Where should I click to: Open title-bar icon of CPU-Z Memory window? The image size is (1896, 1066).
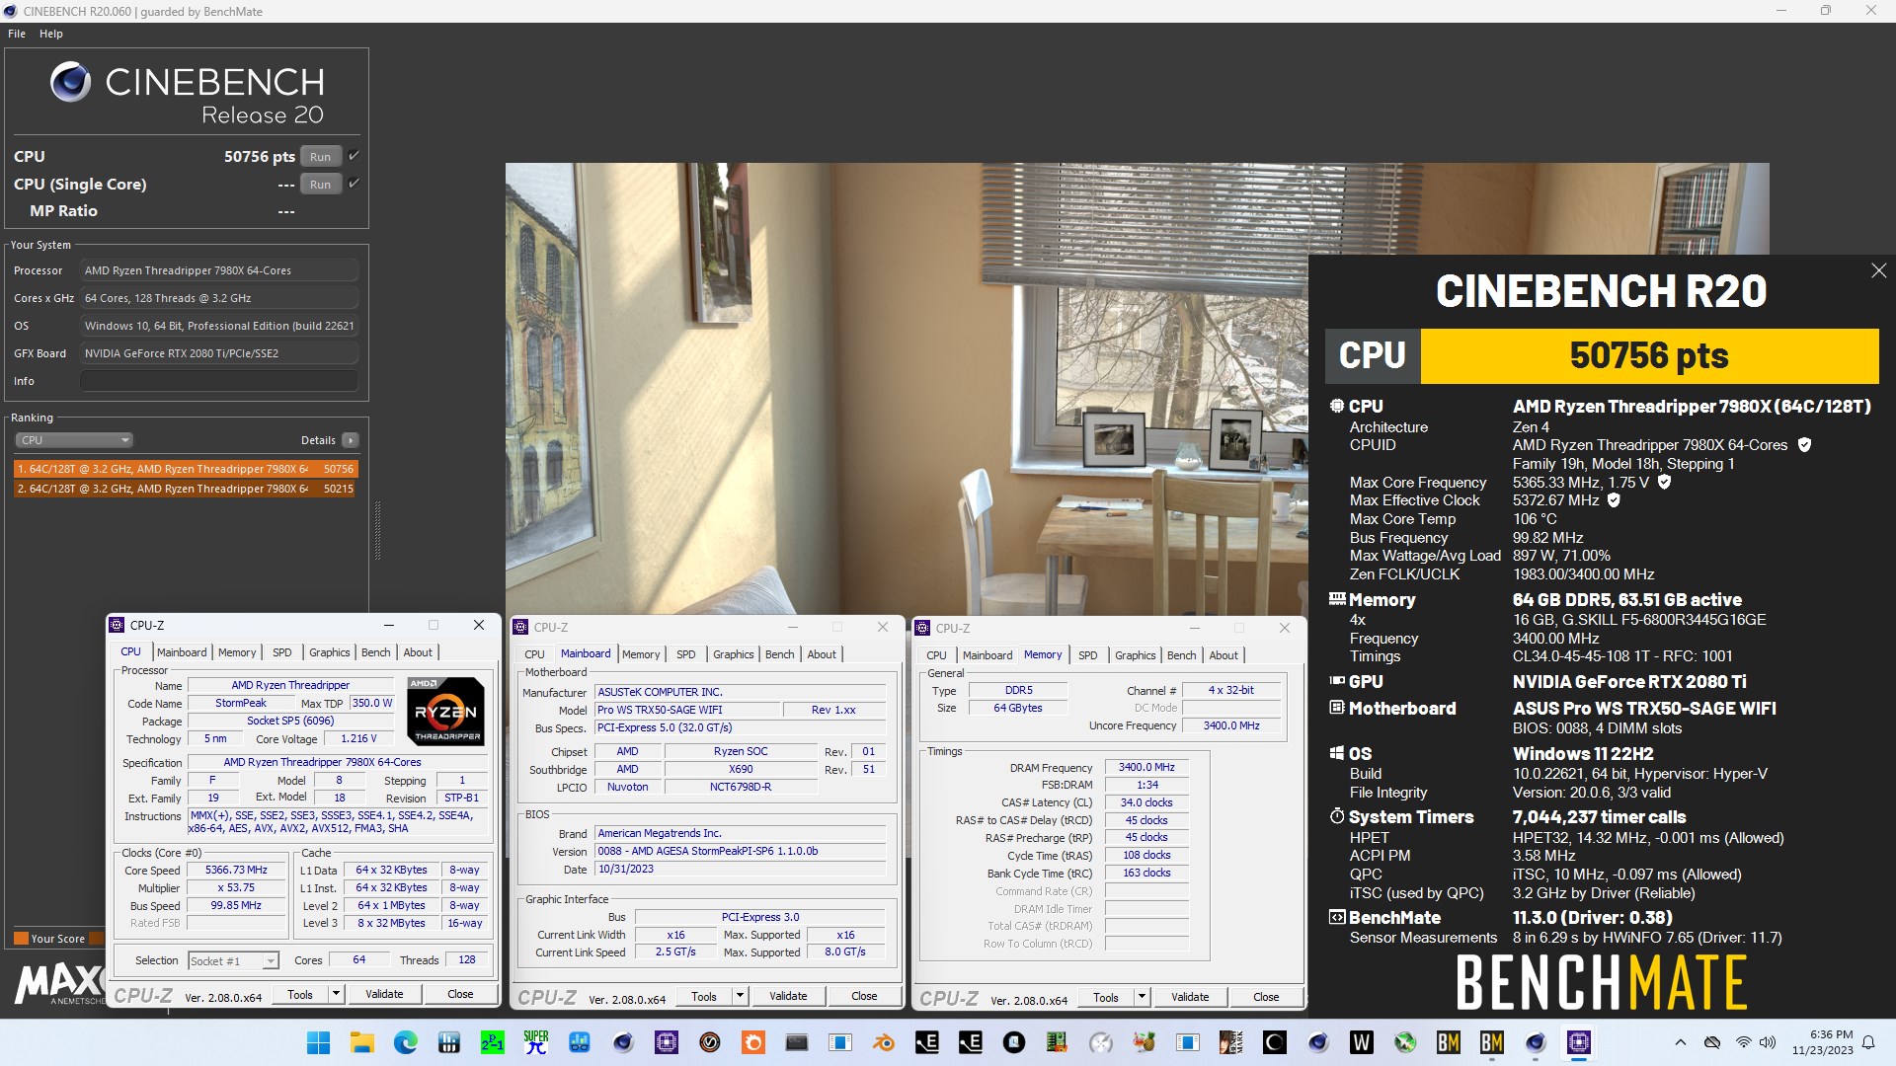coord(922,628)
